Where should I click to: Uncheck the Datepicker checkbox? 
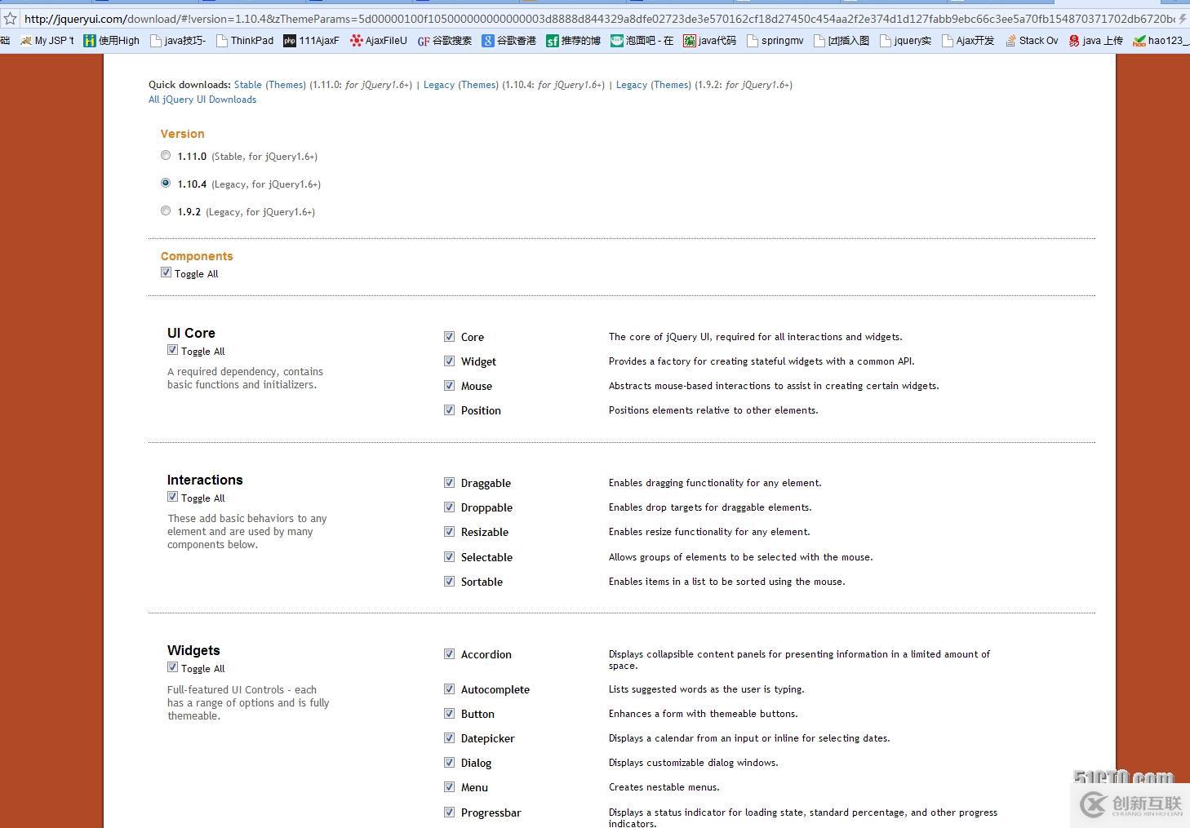coord(449,737)
